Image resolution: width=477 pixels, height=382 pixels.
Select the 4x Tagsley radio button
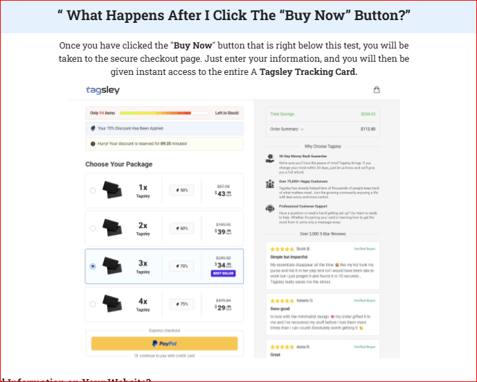93,304
